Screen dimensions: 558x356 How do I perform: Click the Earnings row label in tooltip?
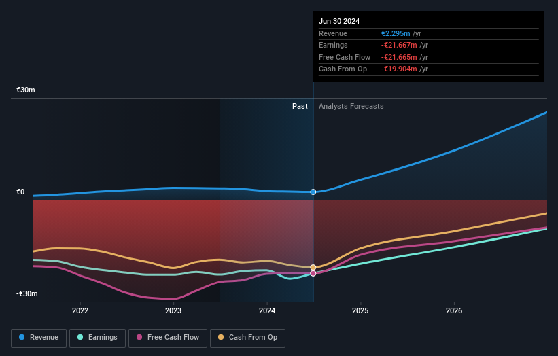[x=333, y=45]
